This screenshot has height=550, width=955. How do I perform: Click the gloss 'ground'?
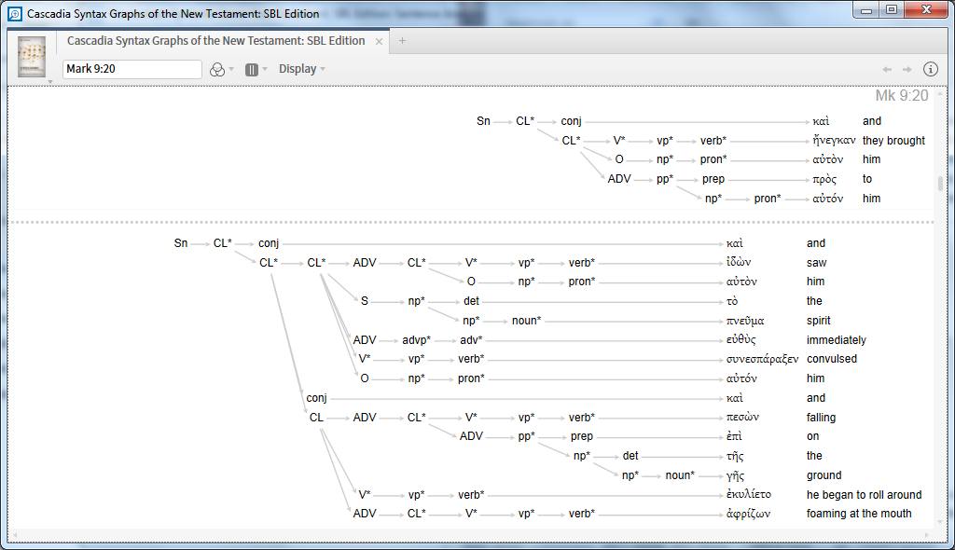coord(824,475)
